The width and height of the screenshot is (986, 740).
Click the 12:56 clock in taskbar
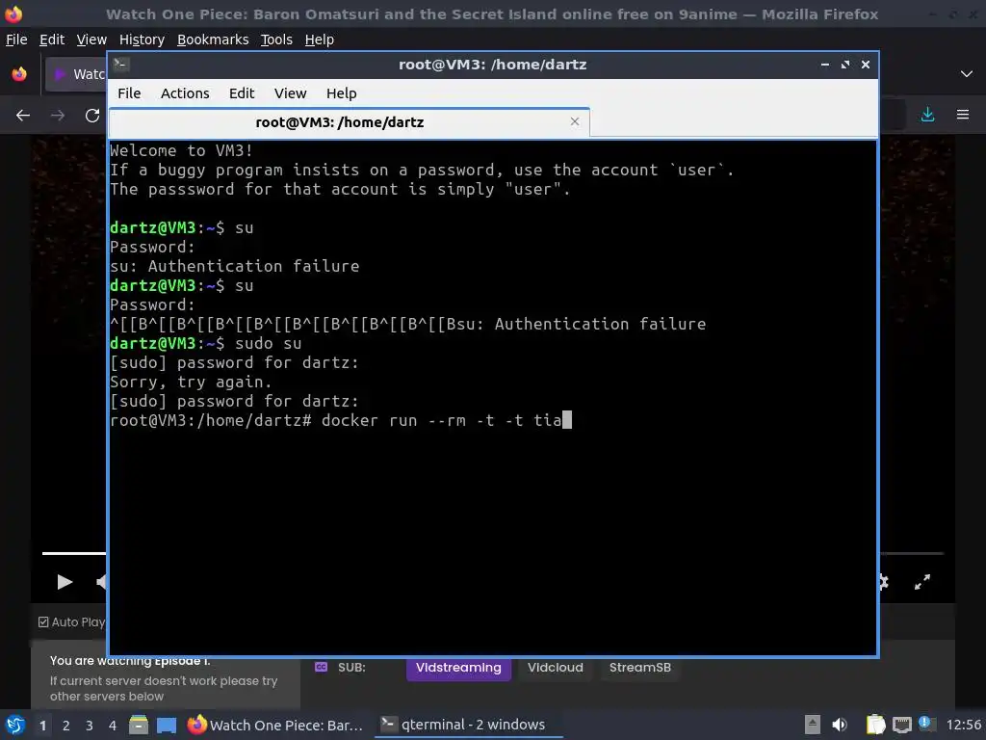click(963, 725)
